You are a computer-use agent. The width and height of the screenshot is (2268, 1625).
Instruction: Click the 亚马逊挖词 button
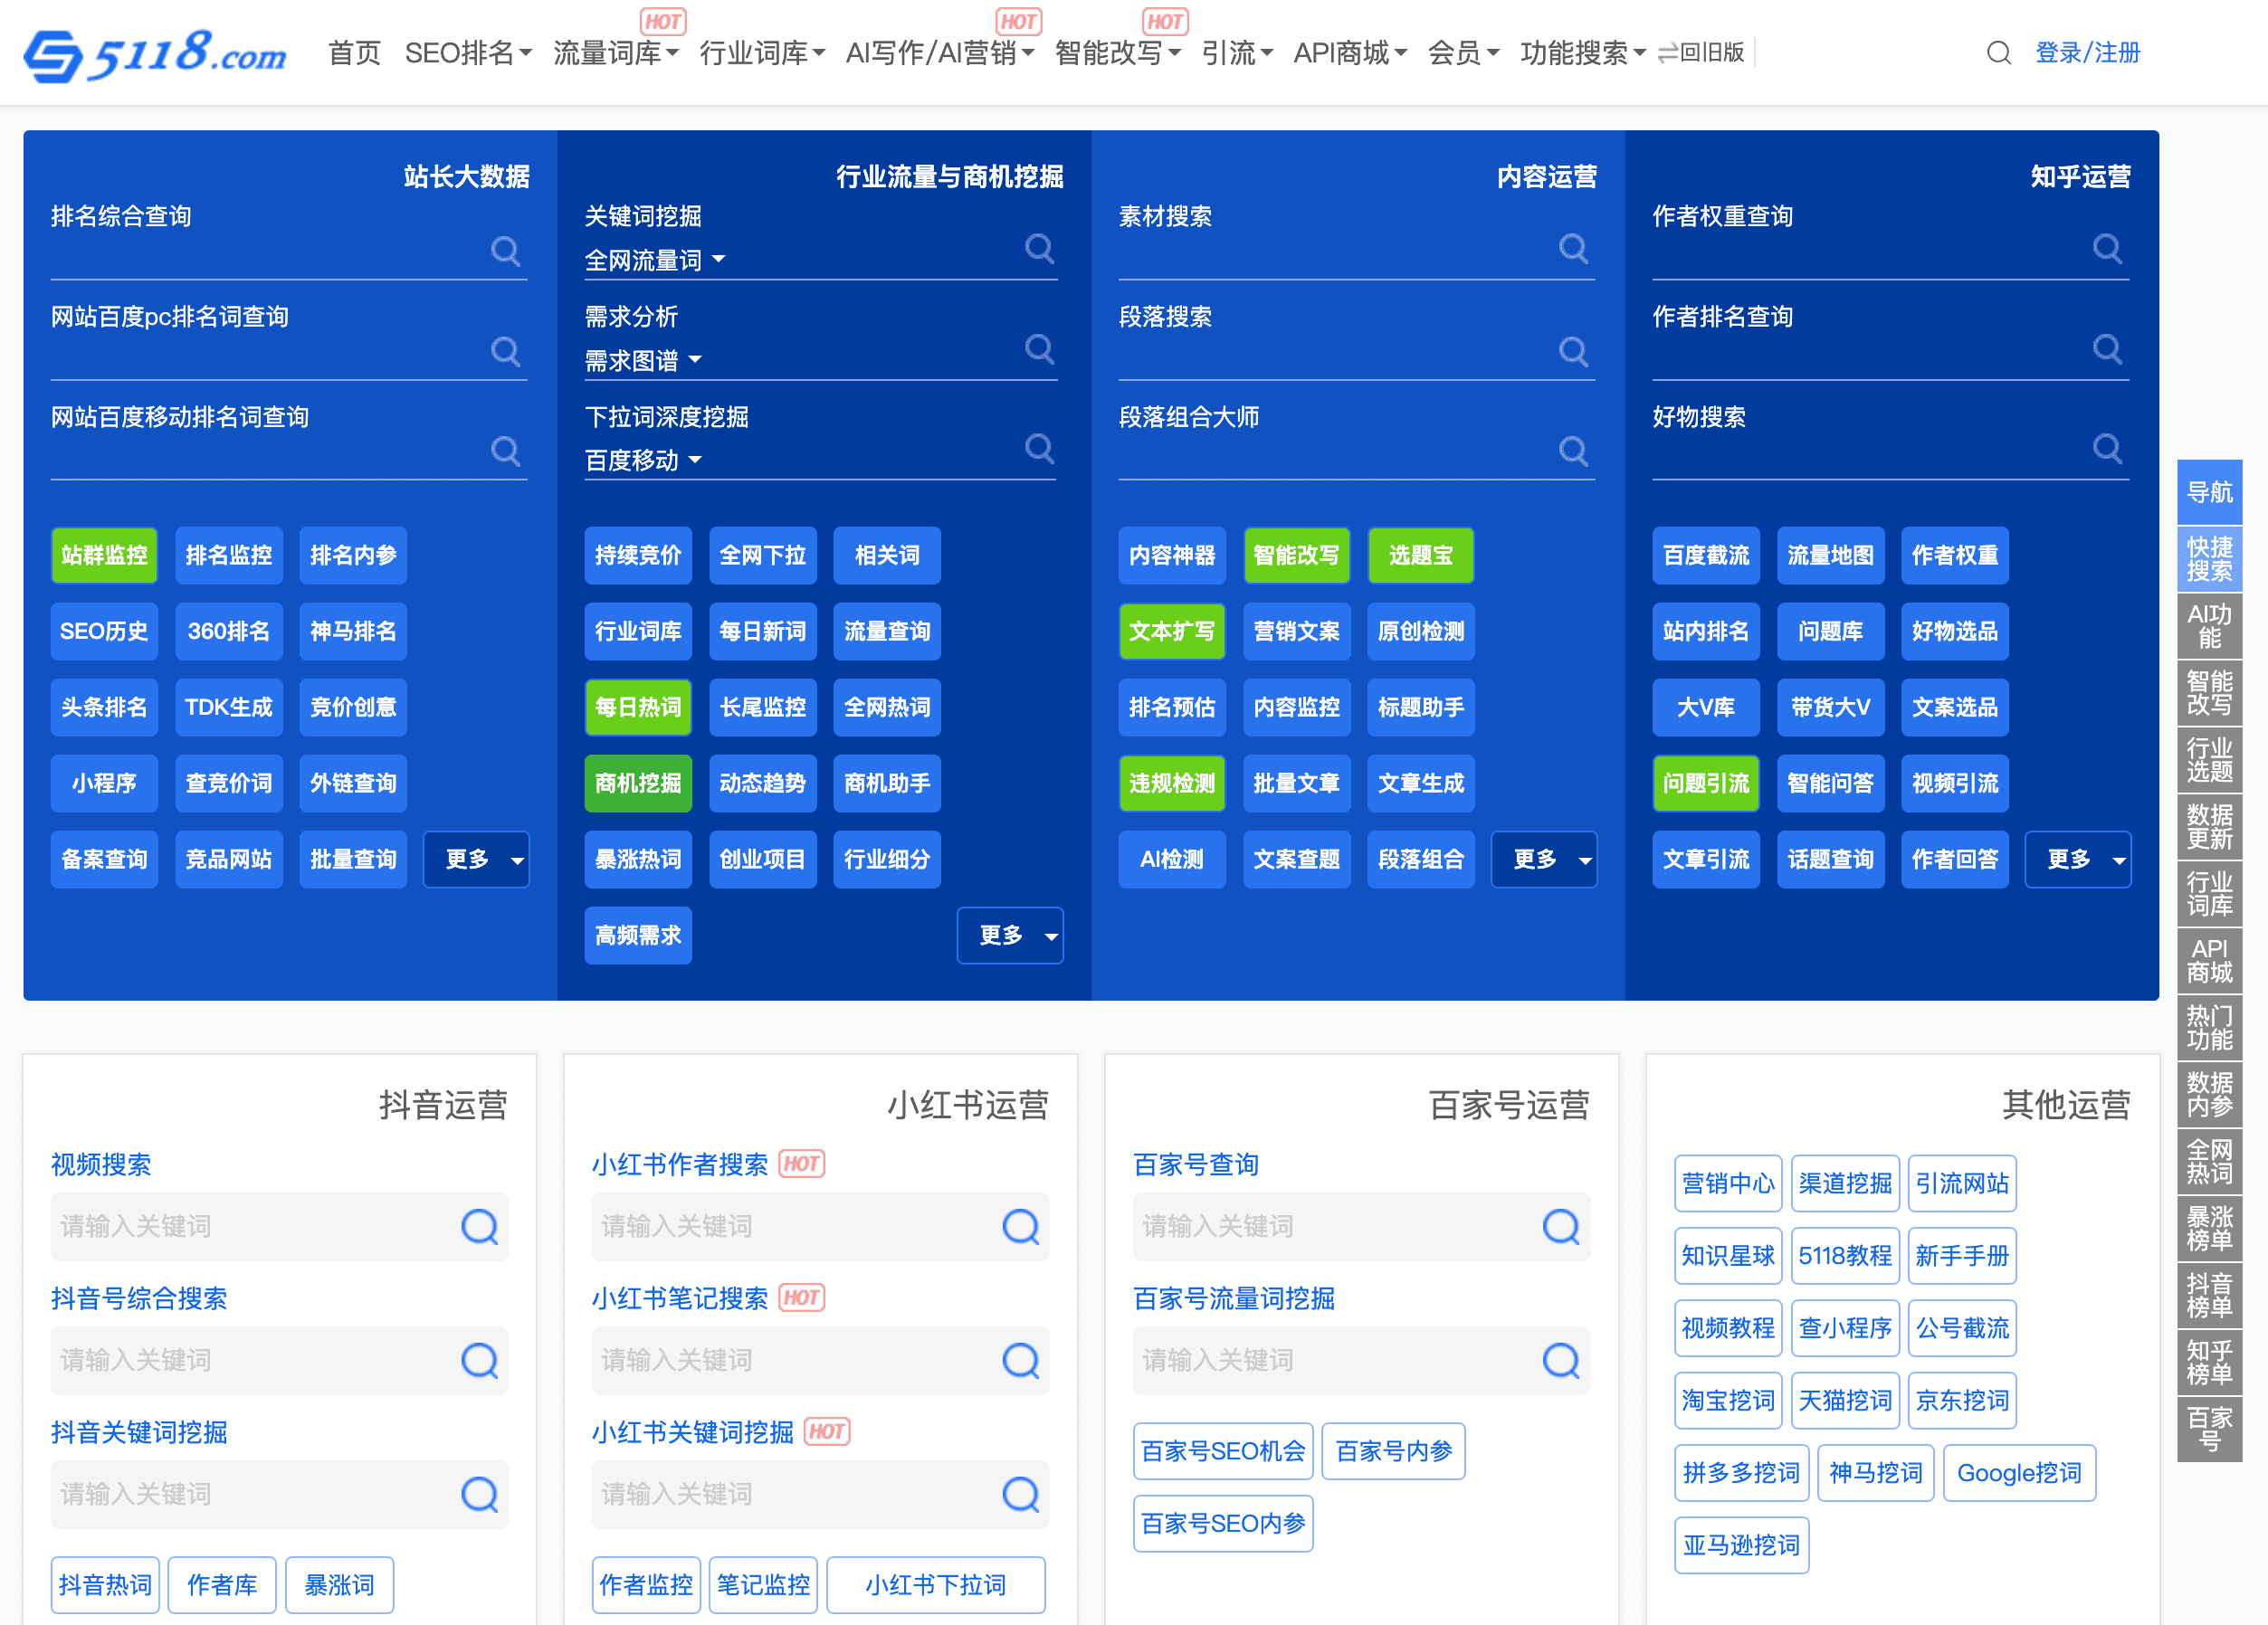[x=1741, y=1545]
